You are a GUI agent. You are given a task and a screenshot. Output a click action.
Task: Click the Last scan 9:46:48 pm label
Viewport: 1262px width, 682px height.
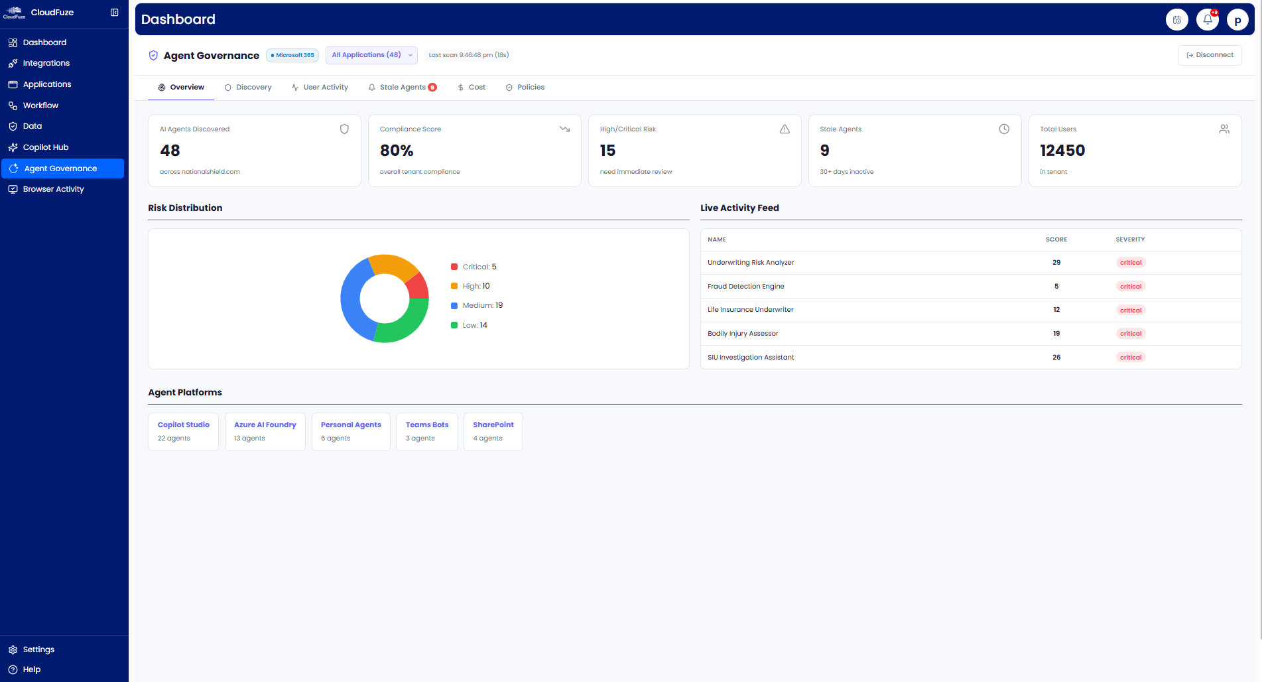[468, 55]
